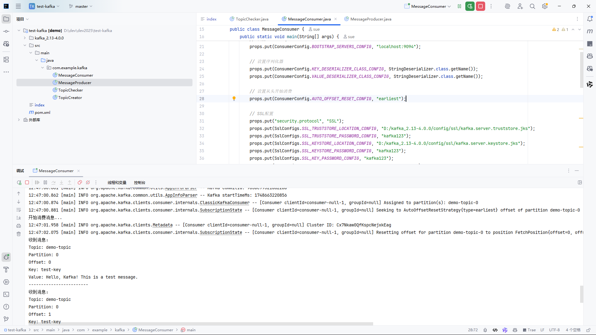Screen dimensions: 596x335
Task: Click the Search Everywhere magnifier icon
Action: pyautogui.click(x=532, y=6)
